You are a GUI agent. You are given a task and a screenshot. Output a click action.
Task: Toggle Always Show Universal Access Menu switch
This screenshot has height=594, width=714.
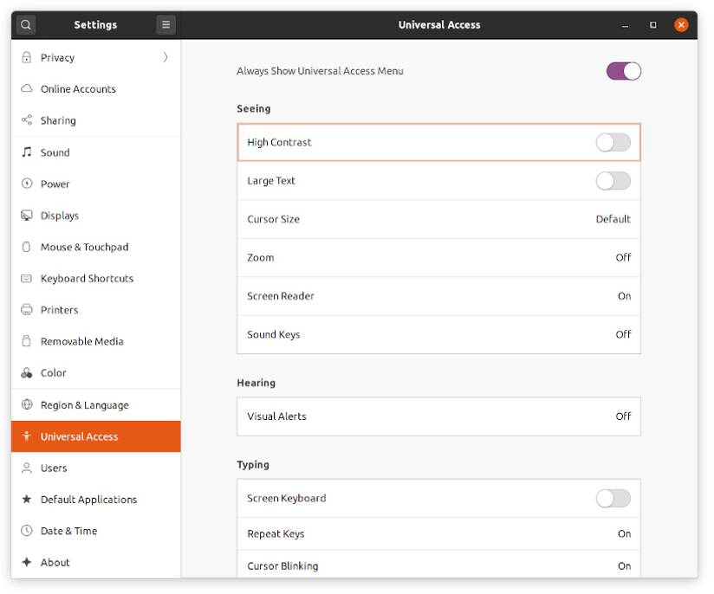point(624,72)
